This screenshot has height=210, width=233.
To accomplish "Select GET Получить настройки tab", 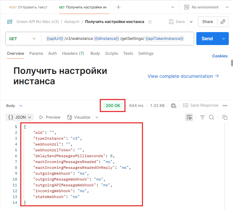I will click(83, 7).
